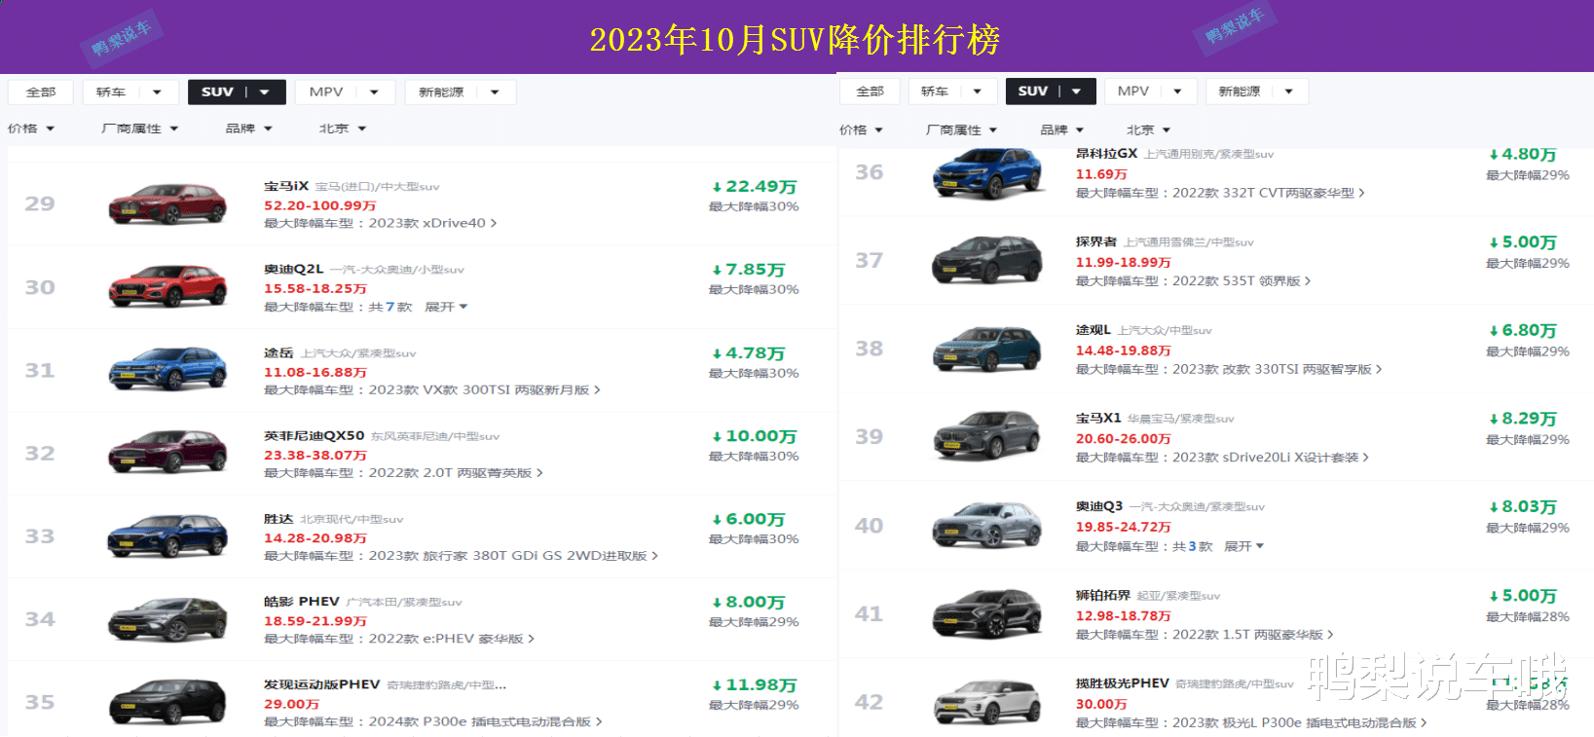
Task: Open the 宝马X1 car thumbnail
Action: 986,436
